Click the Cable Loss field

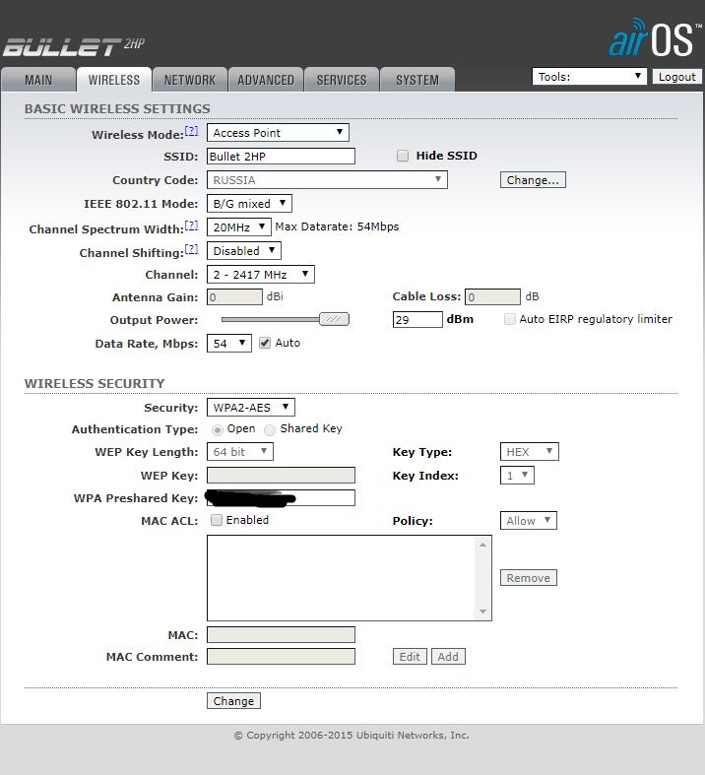[x=492, y=297]
